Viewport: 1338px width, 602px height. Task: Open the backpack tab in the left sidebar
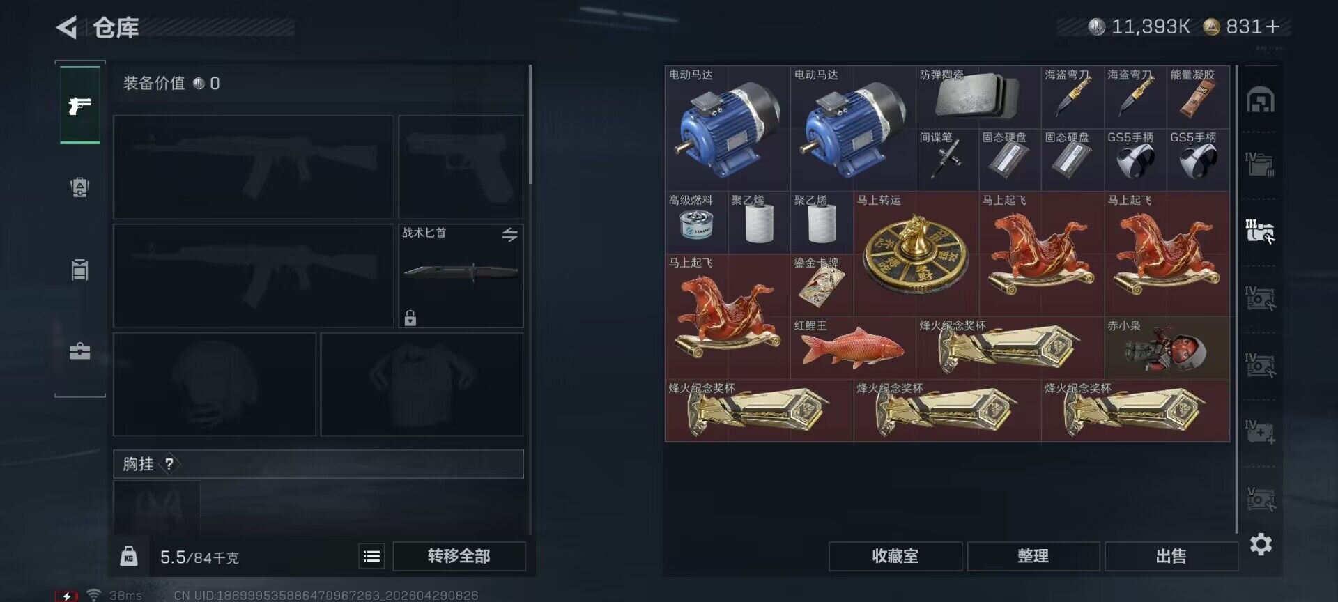[80, 187]
